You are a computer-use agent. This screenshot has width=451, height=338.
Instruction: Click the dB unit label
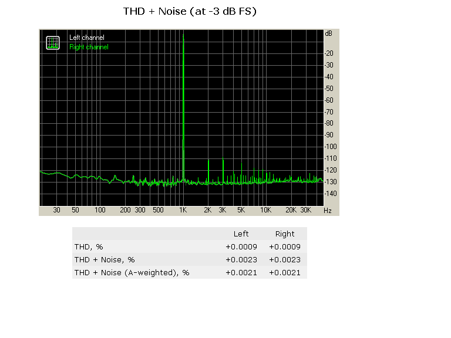click(328, 33)
